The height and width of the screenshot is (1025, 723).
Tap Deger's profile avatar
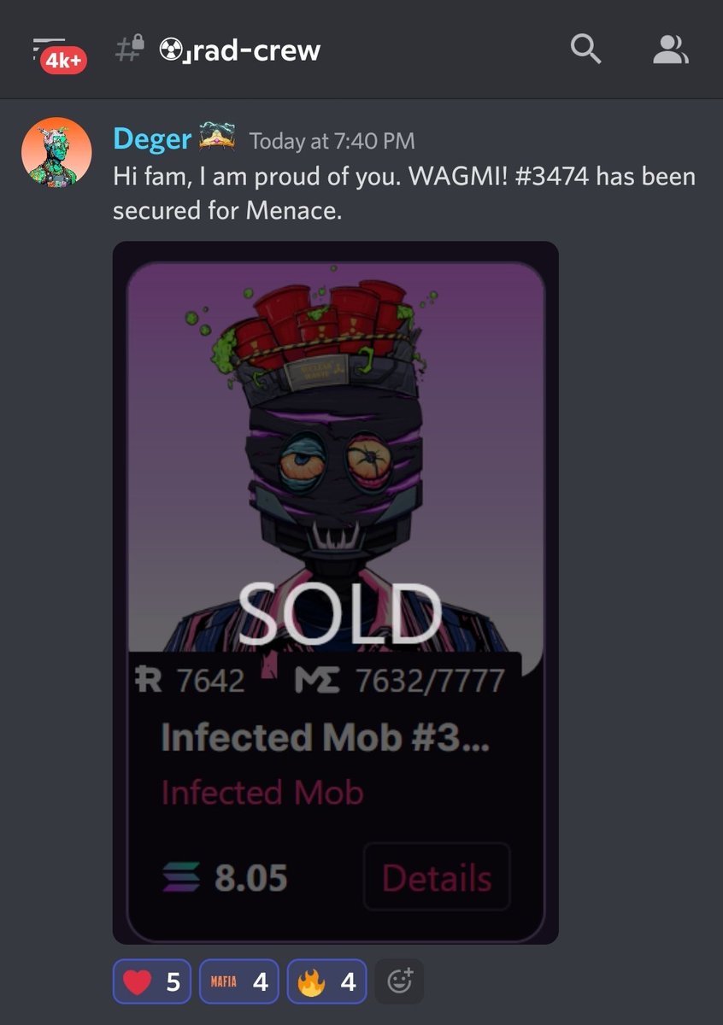pyautogui.click(x=56, y=153)
